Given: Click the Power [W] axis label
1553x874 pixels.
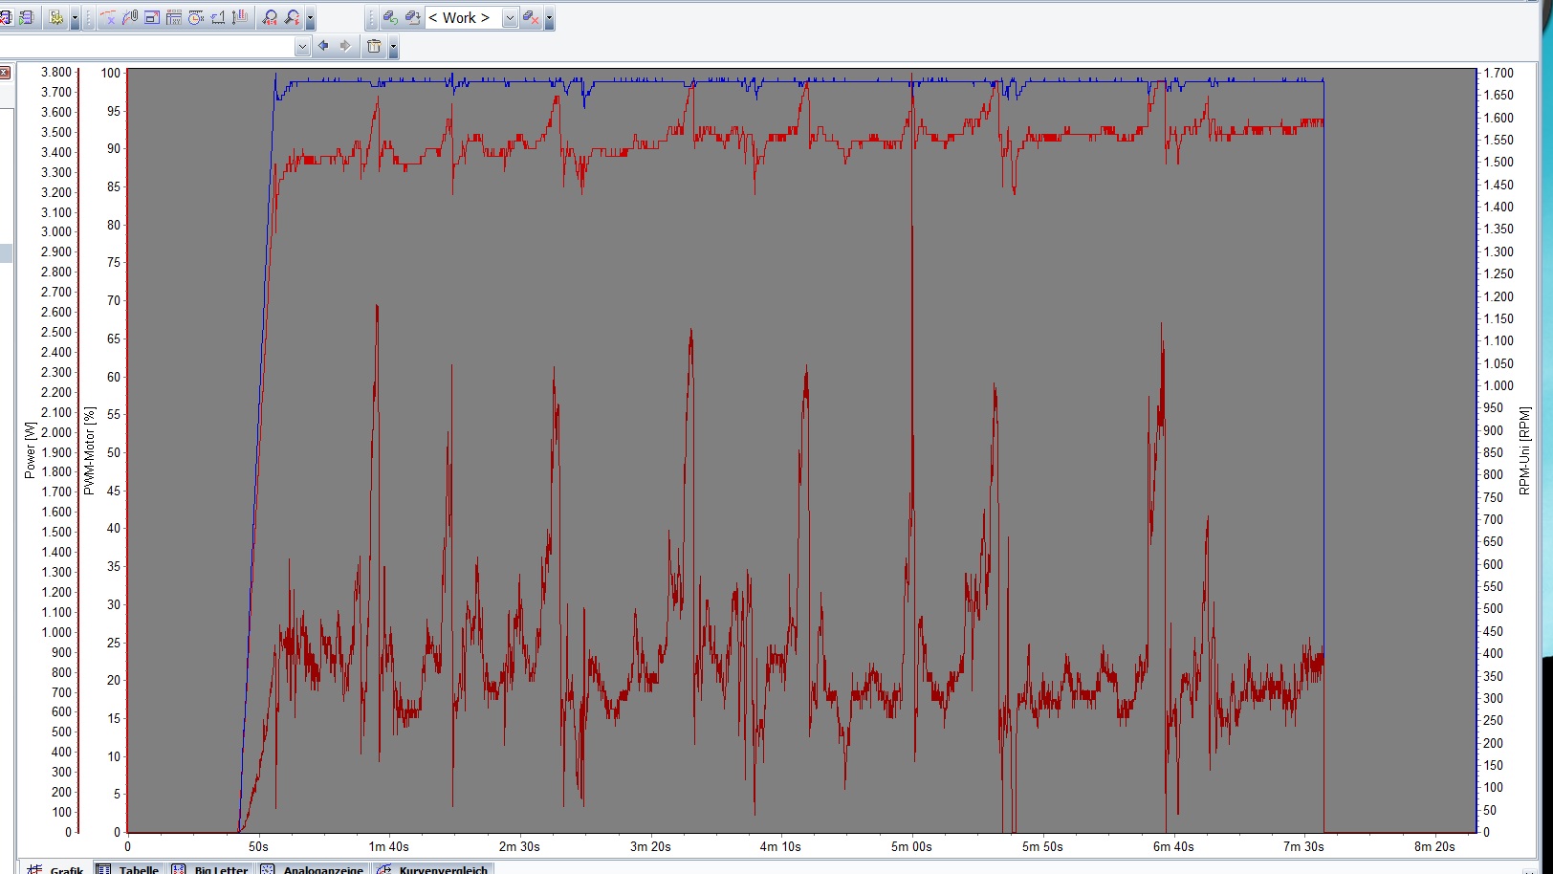Looking at the screenshot, I should point(30,449).
